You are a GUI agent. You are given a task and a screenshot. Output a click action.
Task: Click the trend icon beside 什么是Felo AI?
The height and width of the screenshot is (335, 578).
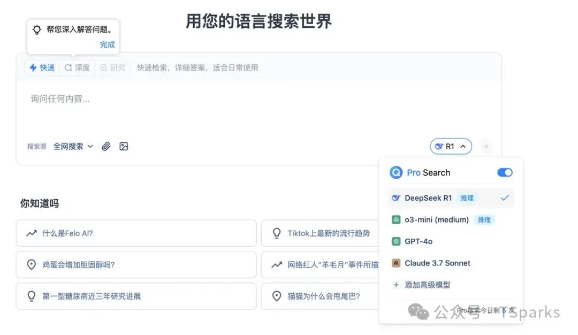tap(32, 233)
